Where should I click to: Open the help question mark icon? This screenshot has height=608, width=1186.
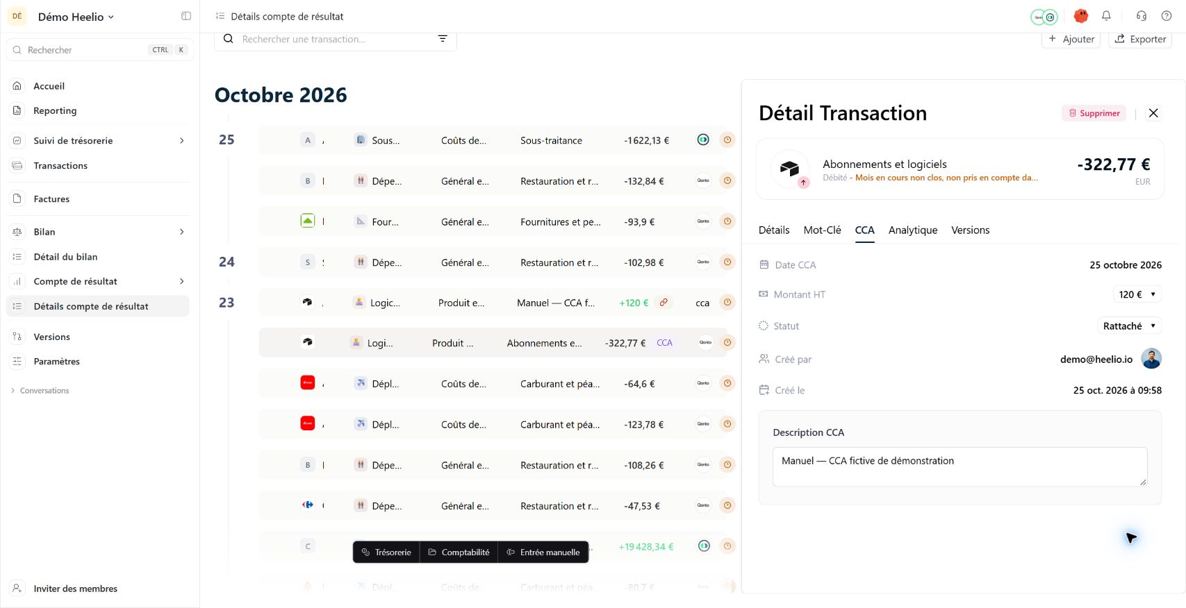1167,16
